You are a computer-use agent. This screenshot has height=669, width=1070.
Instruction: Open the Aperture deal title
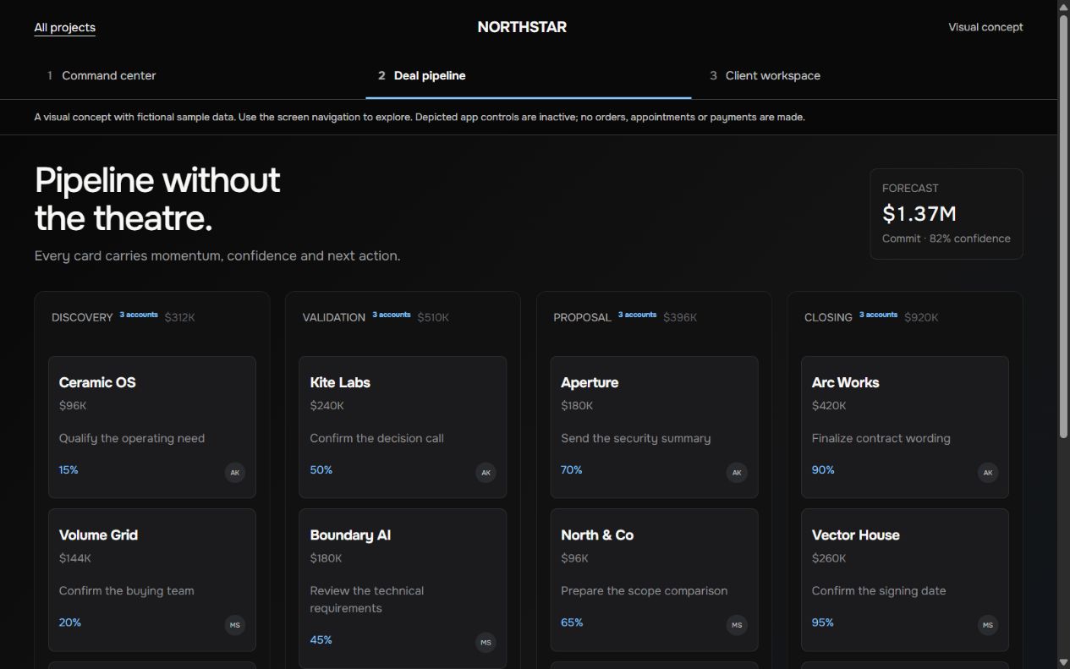590,382
